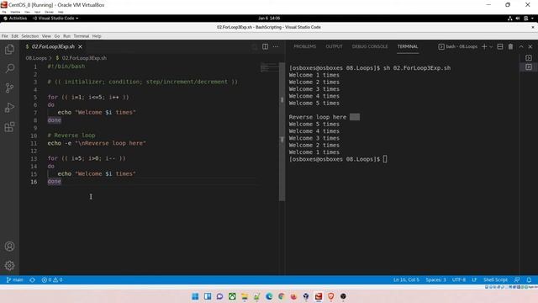Select the bash - 08.Loops terminal entry
538x303 pixels.
click(457, 46)
